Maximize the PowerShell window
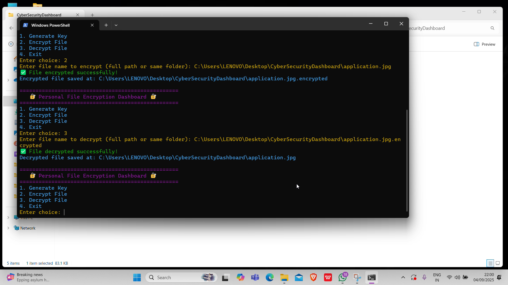 (x=386, y=24)
